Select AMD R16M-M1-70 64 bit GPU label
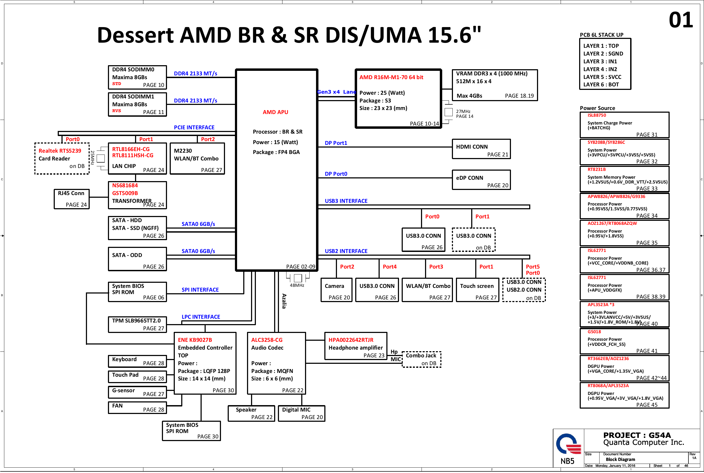This screenshot has height=473, width=704. (x=391, y=77)
